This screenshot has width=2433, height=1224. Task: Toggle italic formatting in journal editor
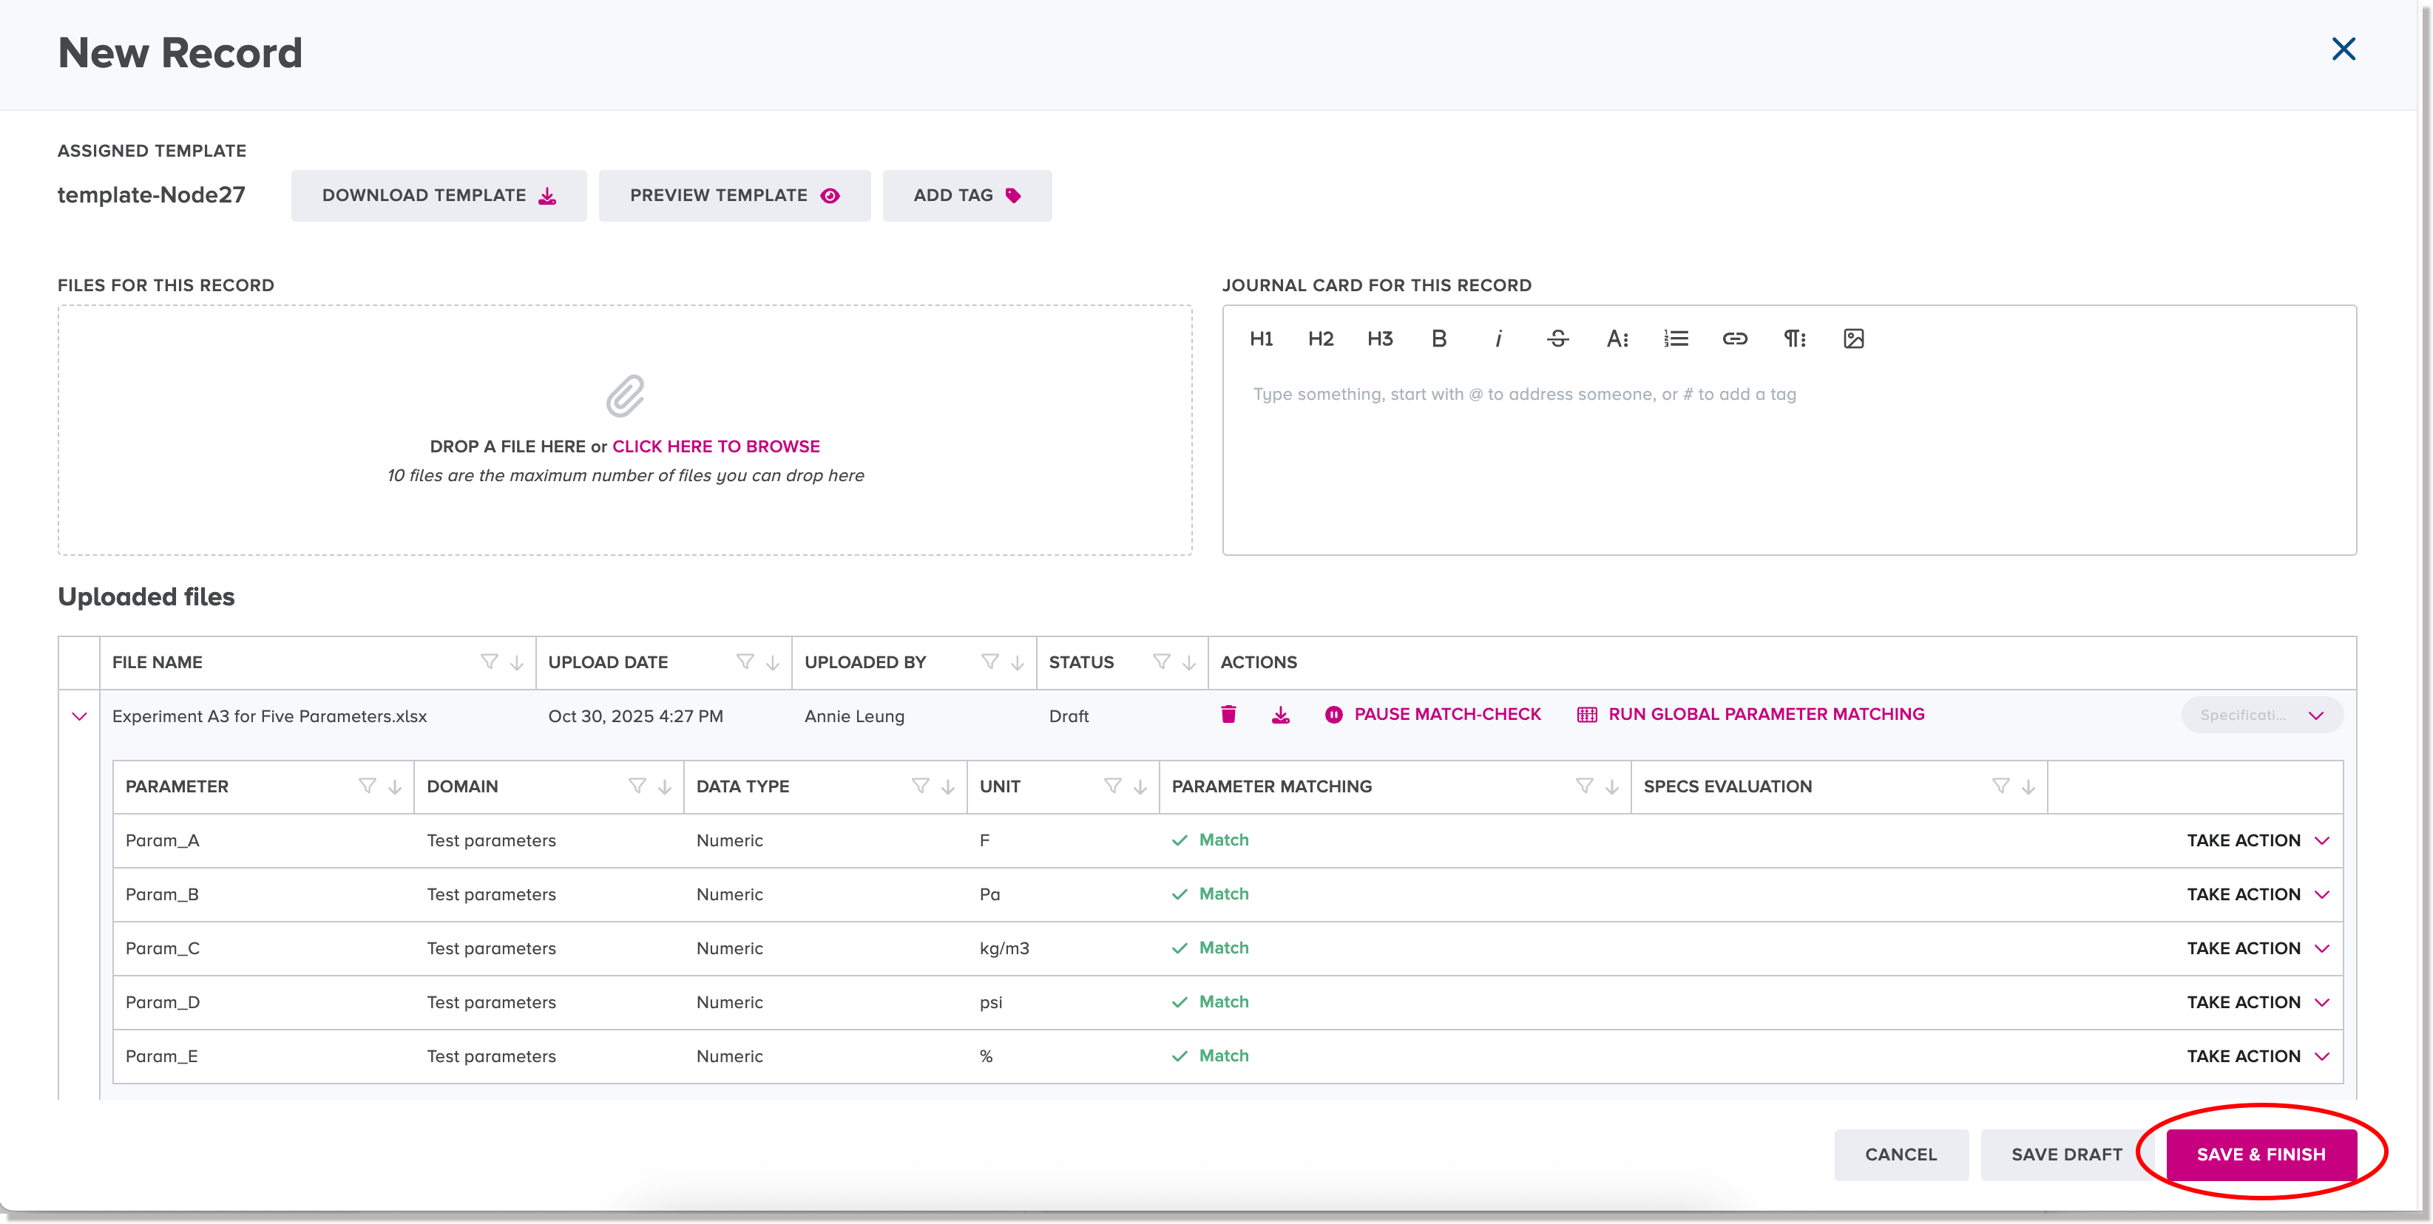point(1498,339)
